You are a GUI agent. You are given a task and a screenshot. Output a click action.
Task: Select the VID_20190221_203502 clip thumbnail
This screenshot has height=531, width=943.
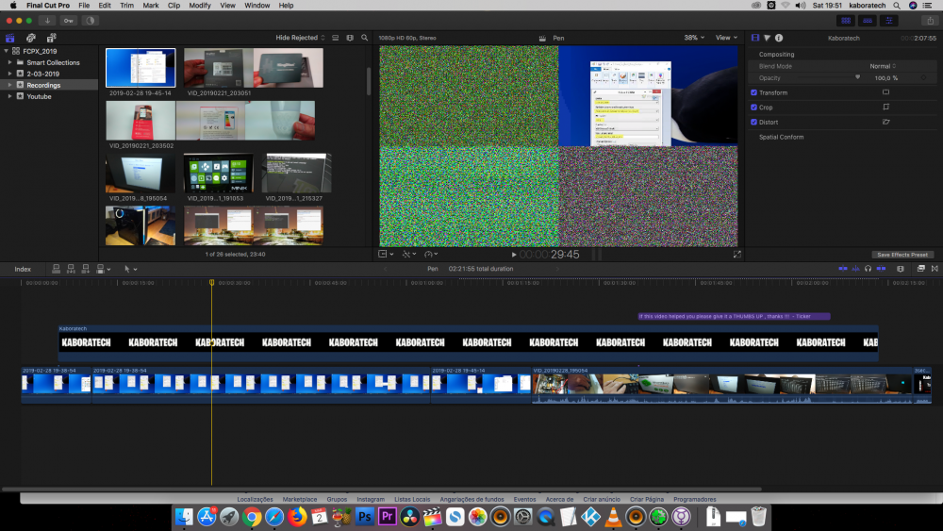[210, 121]
